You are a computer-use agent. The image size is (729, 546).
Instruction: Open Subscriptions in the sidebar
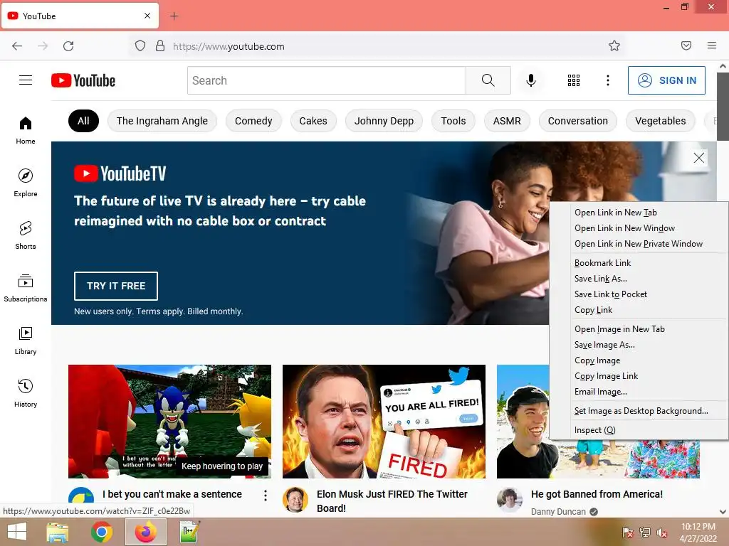[26, 289]
